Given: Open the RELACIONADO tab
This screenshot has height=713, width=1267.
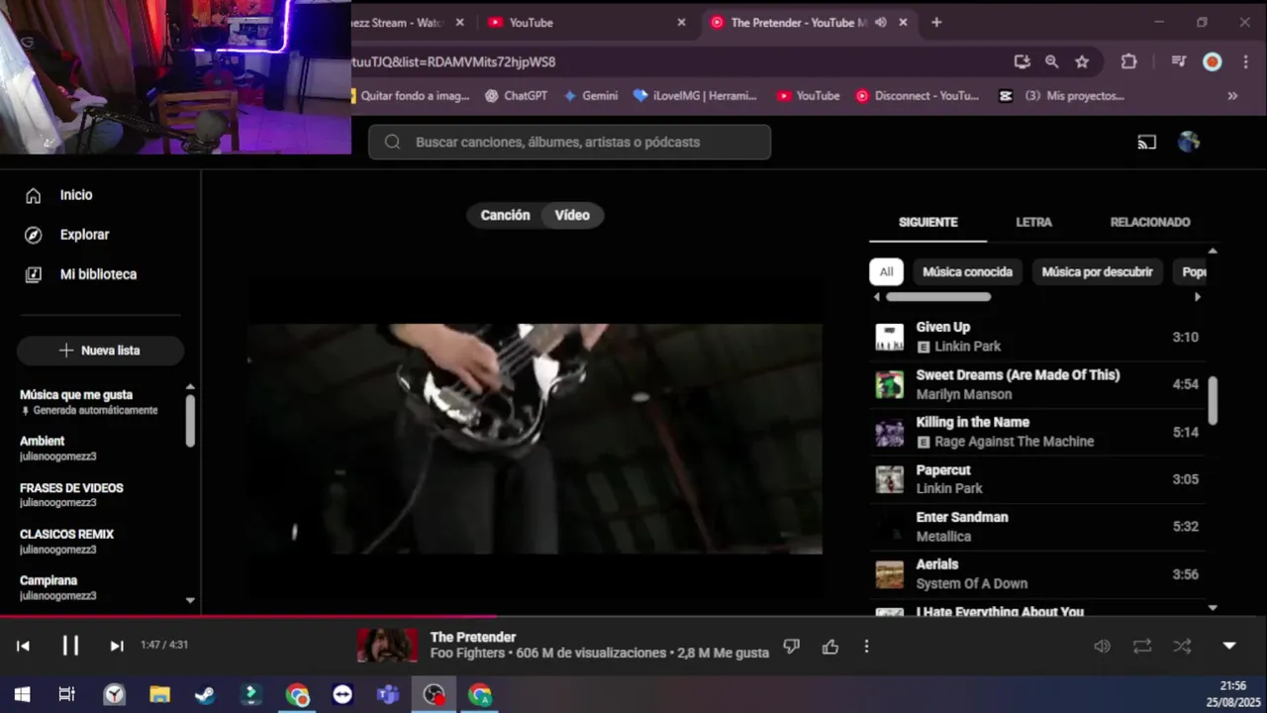Looking at the screenshot, I should pos(1150,222).
